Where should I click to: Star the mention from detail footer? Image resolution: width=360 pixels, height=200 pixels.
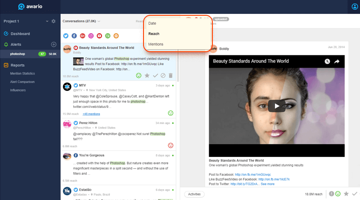point(346,194)
